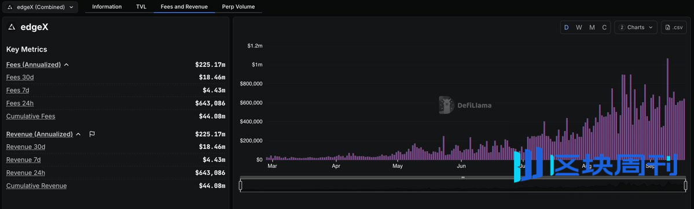This screenshot has width=694, height=209.
Task: Click the right handle of the chart range slider
Action: click(x=685, y=185)
